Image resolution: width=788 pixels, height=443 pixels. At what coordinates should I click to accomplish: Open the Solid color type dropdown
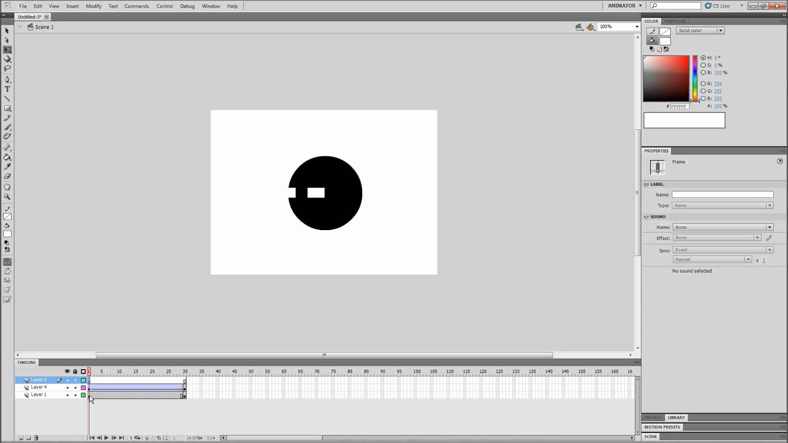point(700,31)
